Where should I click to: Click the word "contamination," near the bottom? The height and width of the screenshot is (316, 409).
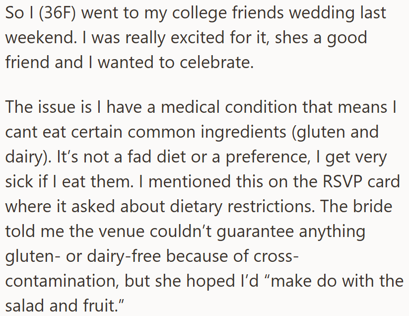pyautogui.click(x=62, y=281)
